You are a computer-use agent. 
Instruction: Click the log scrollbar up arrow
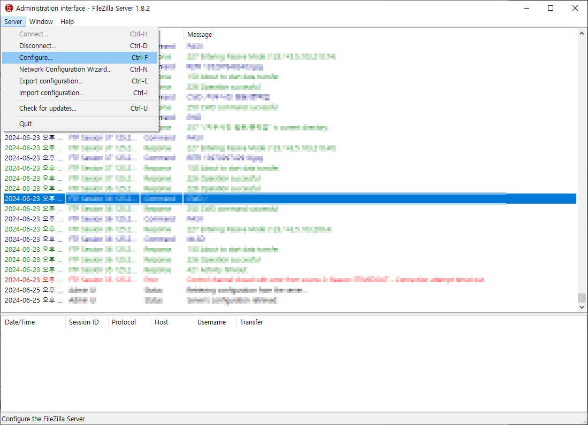(582, 33)
